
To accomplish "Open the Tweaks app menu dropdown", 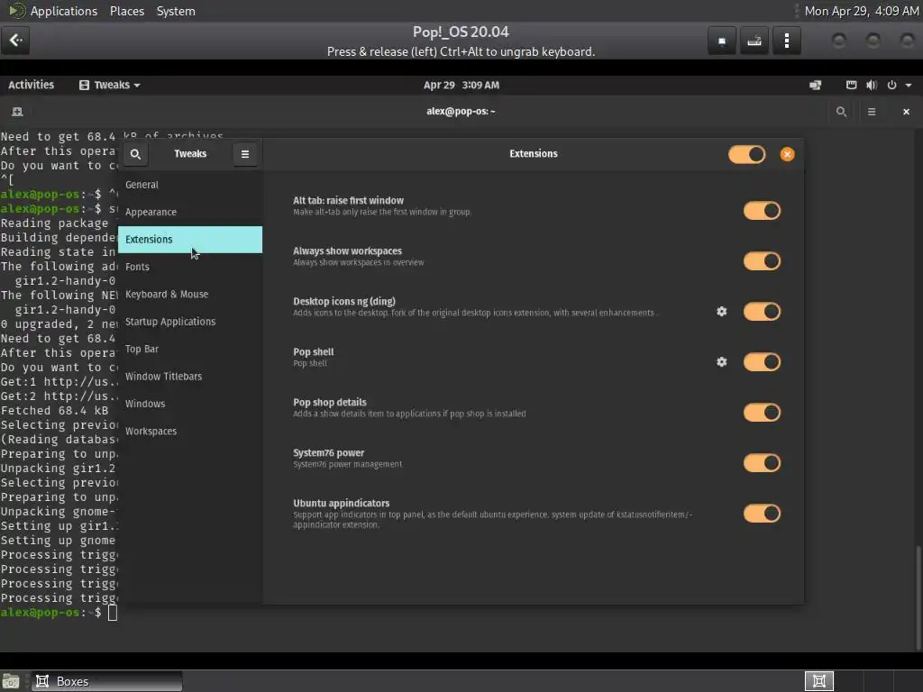I will pos(110,86).
